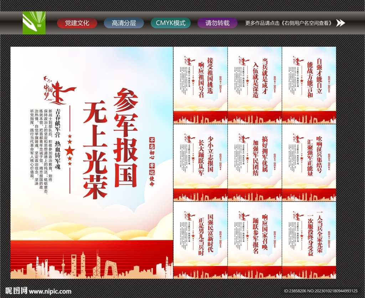The height and width of the screenshot is (298, 365).
Task: Select the 搞好拥军优属 加强军民团结 poster thumbnail
Action: [255, 163]
